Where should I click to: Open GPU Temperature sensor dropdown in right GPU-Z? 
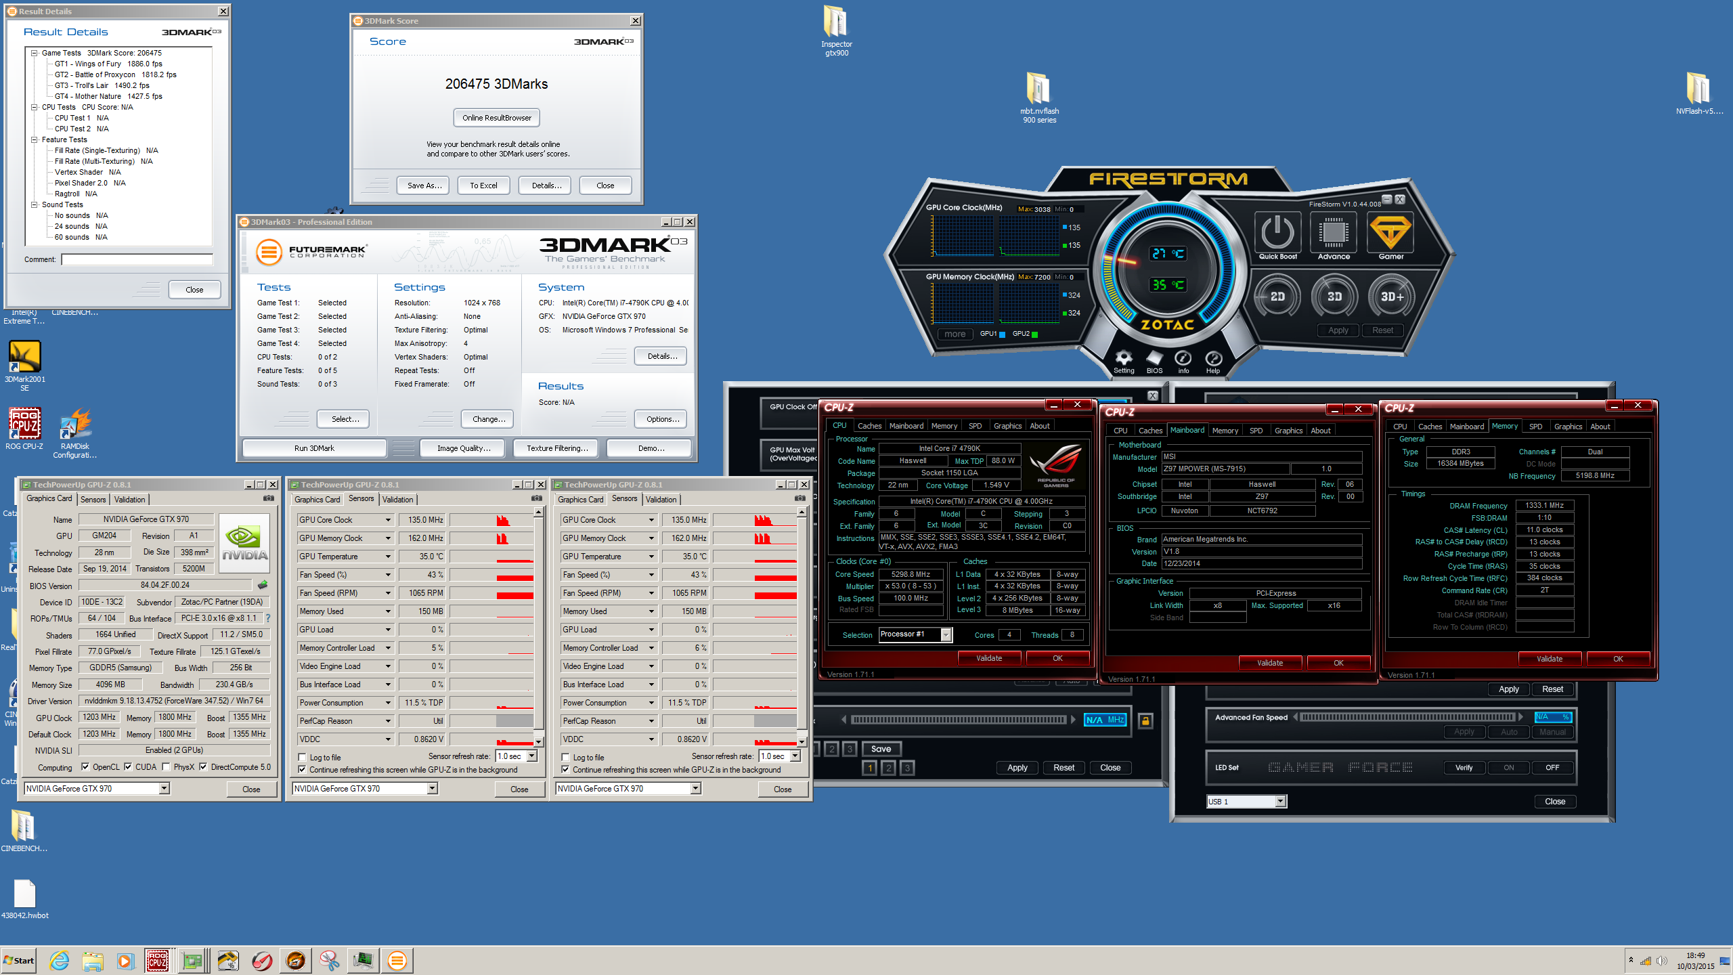click(x=651, y=557)
